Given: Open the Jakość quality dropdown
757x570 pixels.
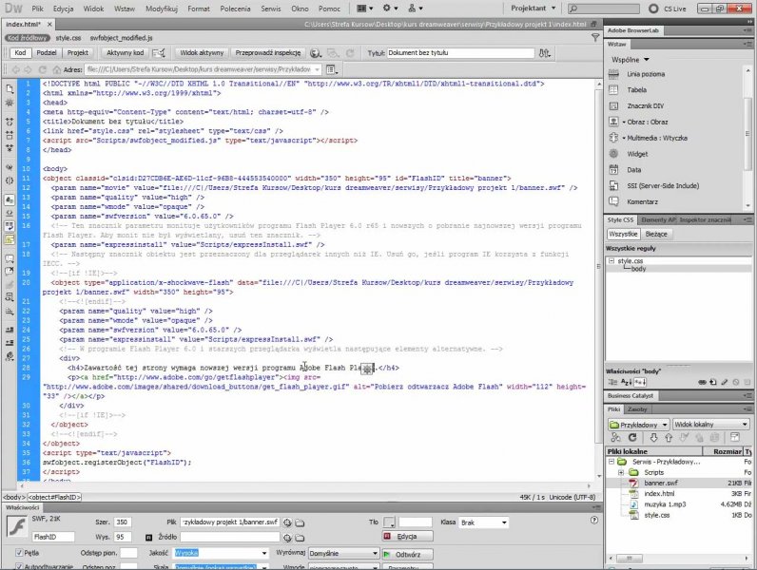Looking at the screenshot, I should tap(222, 553).
